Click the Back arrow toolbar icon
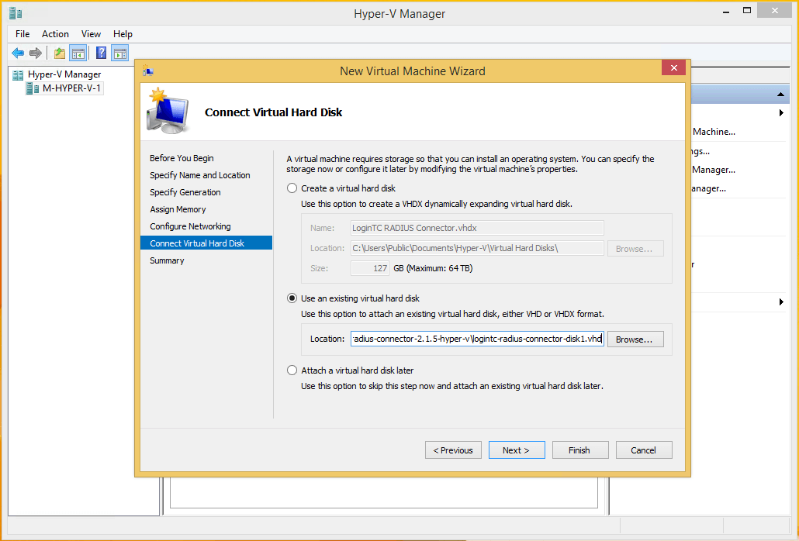Image resolution: width=799 pixels, height=541 pixels. click(x=18, y=53)
